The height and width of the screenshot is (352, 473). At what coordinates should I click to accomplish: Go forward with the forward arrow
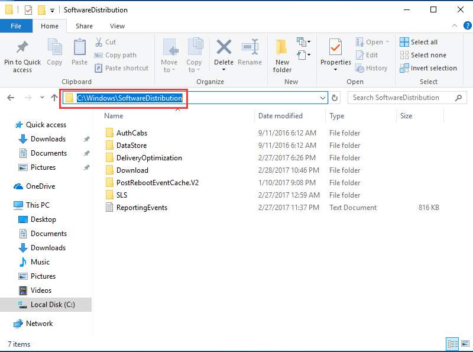click(x=28, y=98)
